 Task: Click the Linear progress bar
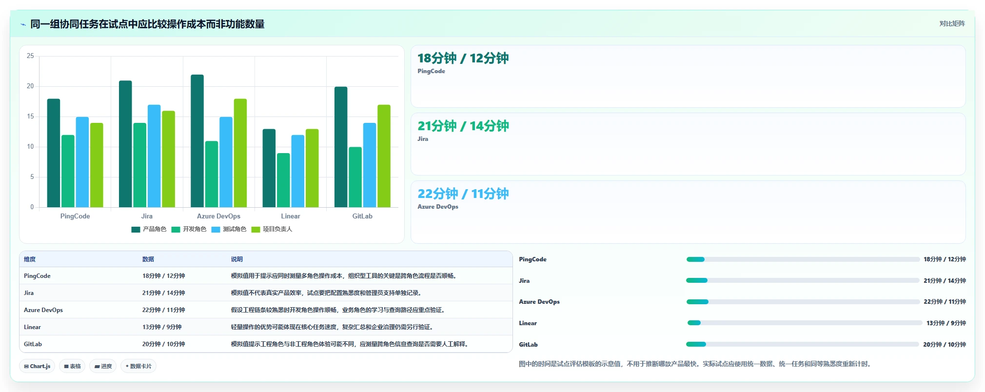[805, 323]
